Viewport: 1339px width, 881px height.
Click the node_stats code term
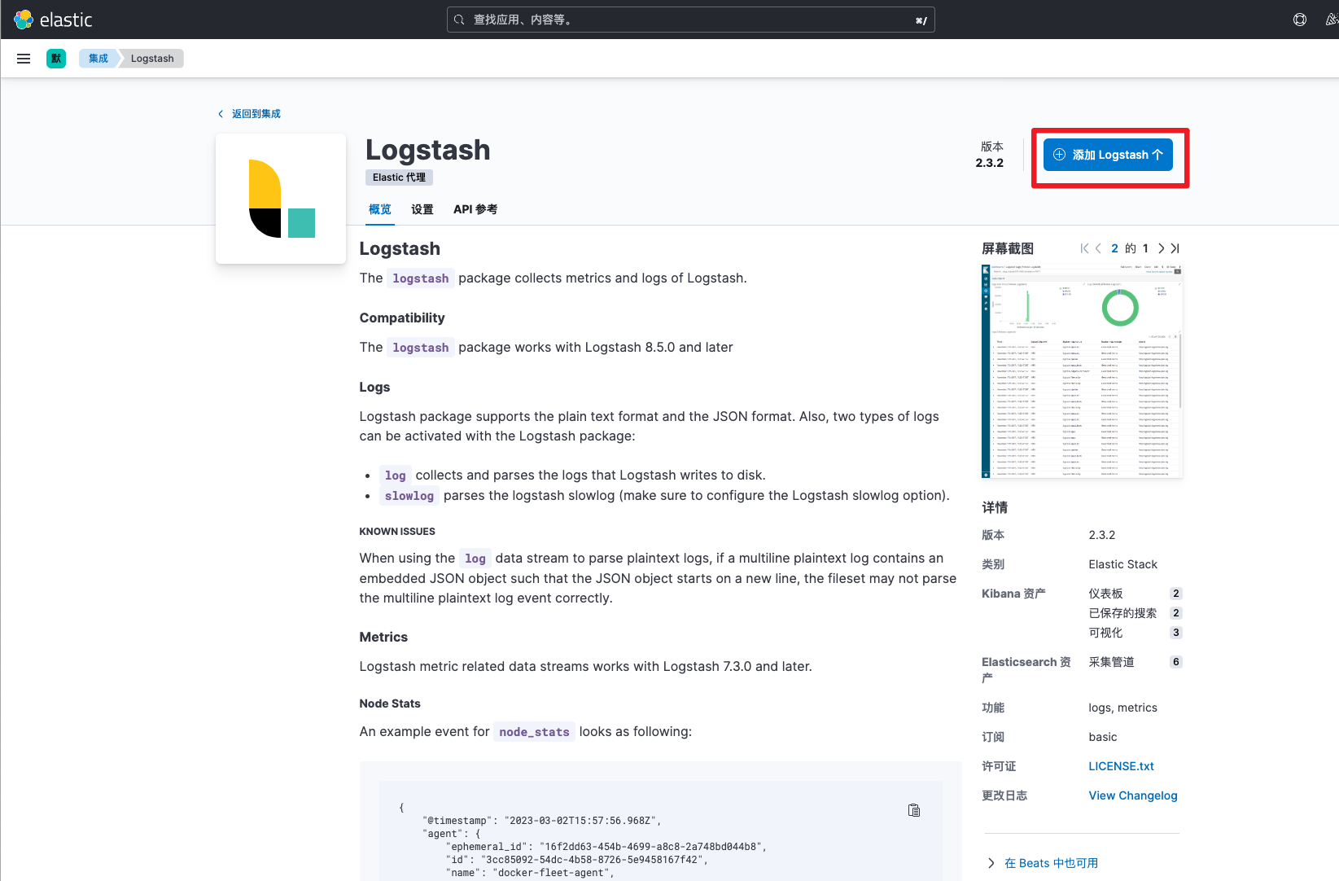[x=534, y=732]
